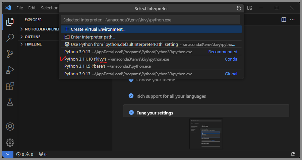The height and width of the screenshot is (160, 302).
Task: Minimize the VS Code window
Action: coord(261,8)
